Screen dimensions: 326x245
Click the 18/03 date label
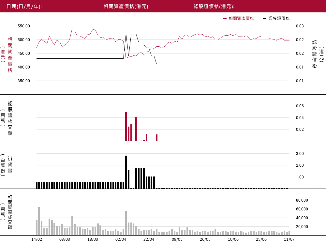click(x=93, y=239)
